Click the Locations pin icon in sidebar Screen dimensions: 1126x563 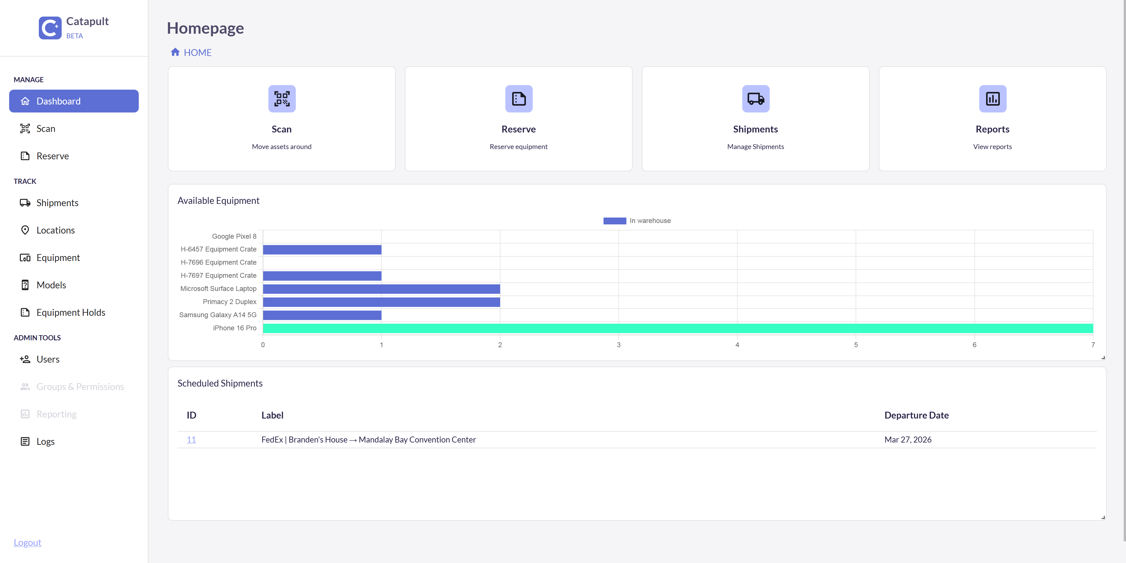point(25,230)
